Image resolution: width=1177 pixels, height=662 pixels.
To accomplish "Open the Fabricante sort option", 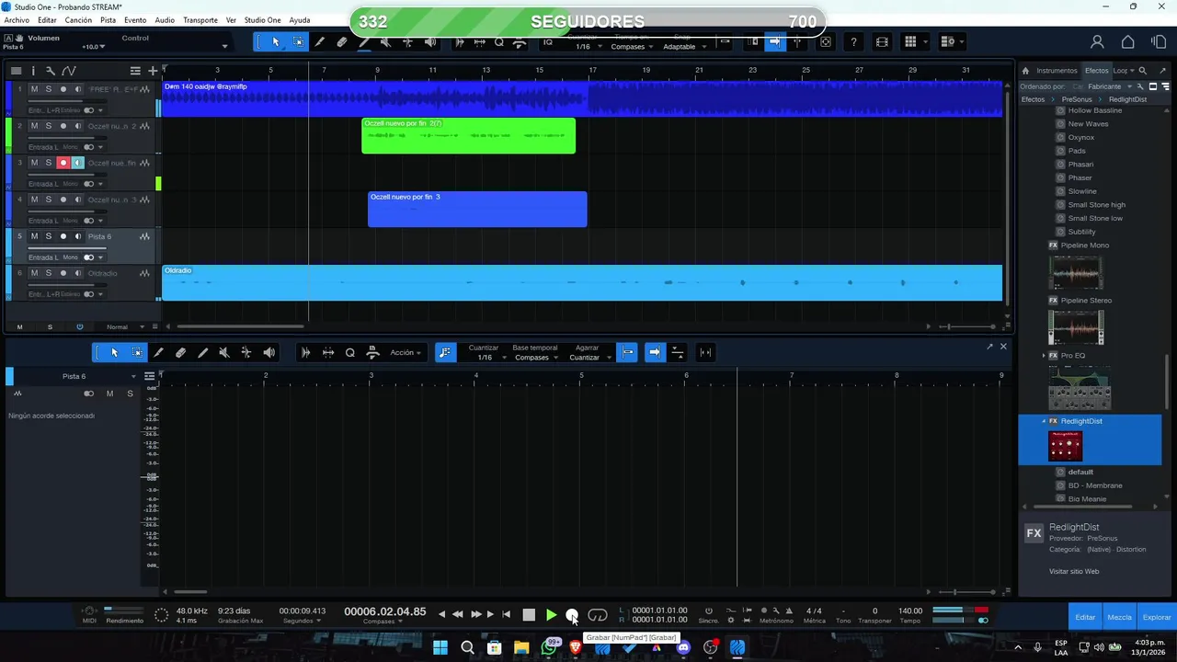I will click(x=1104, y=86).
